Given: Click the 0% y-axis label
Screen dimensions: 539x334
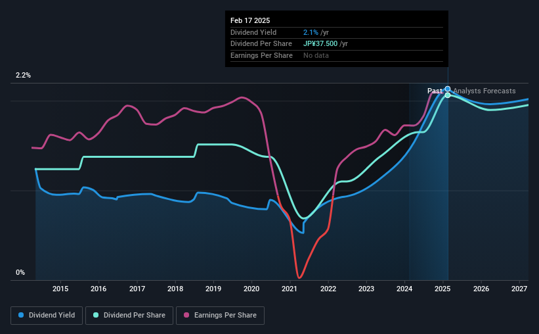Looking at the screenshot, I should (20, 272).
